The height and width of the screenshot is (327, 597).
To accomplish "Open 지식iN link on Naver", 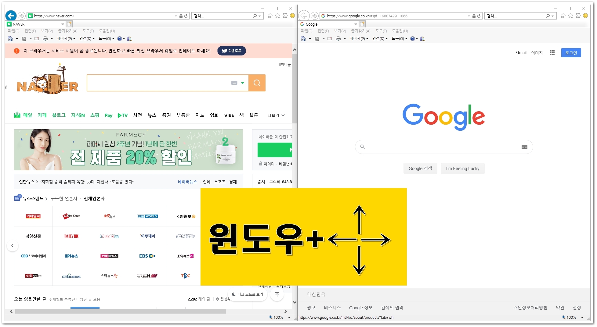I will (x=78, y=115).
